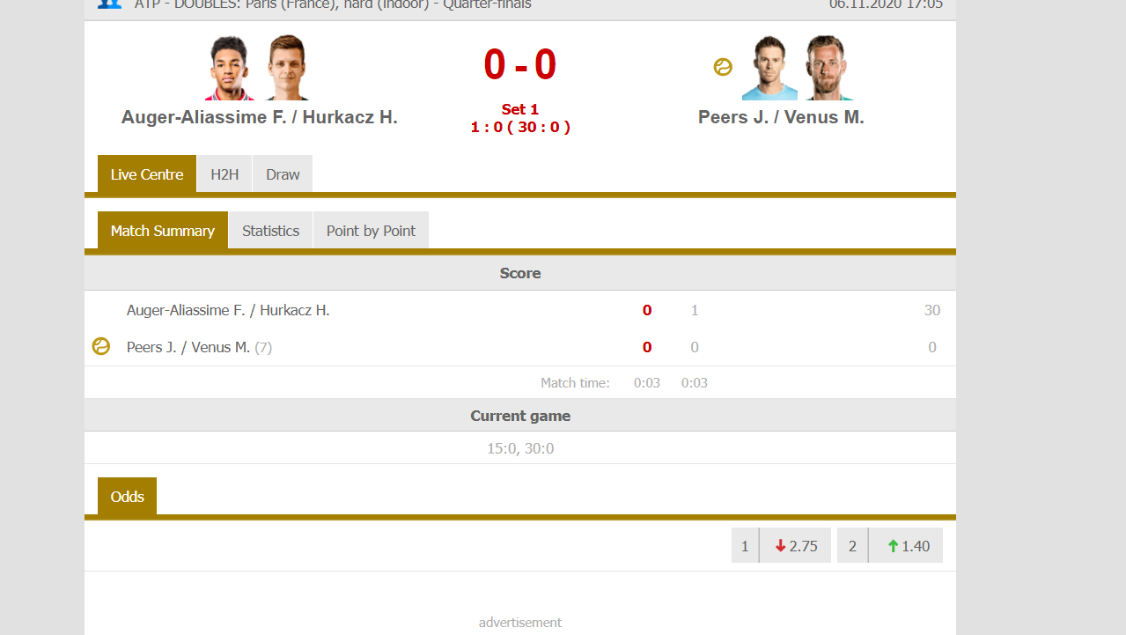Viewport: 1126px width, 635px height.
Task: Open the bold Peers J. / Venus M. header name
Action: (x=781, y=117)
